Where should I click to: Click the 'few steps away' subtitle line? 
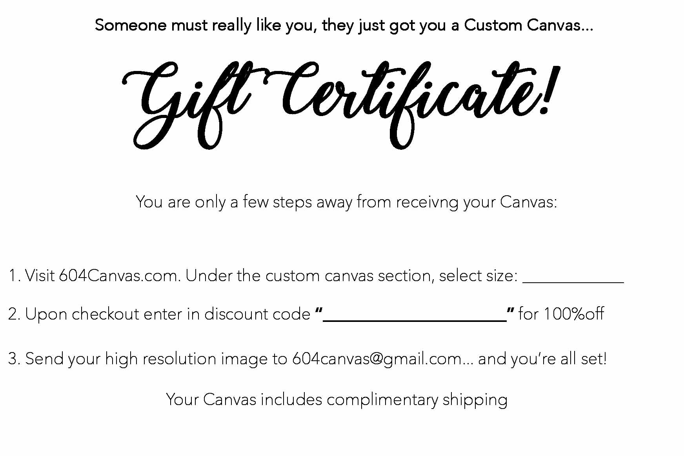click(x=346, y=202)
